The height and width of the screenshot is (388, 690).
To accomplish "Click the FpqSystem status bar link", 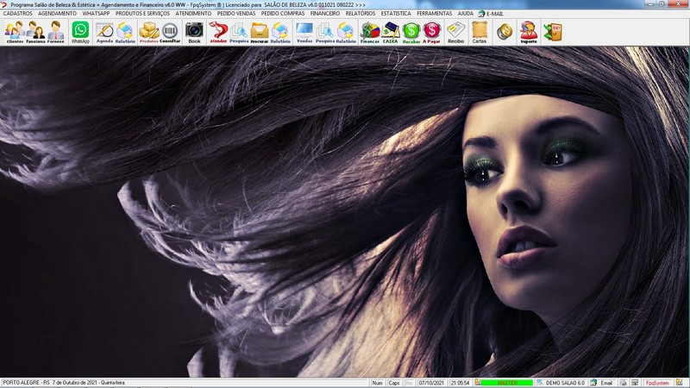I will point(658,383).
